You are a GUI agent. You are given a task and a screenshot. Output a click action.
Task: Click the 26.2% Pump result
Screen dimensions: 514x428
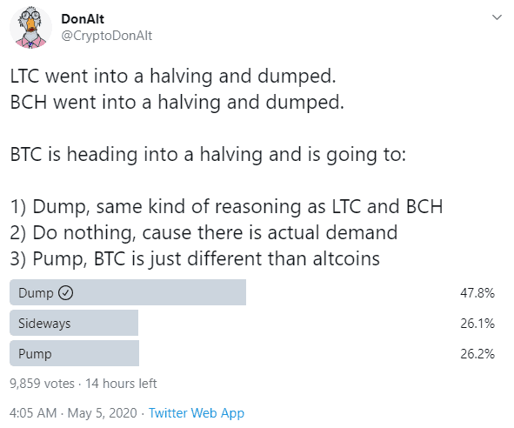[x=477, y=353]
